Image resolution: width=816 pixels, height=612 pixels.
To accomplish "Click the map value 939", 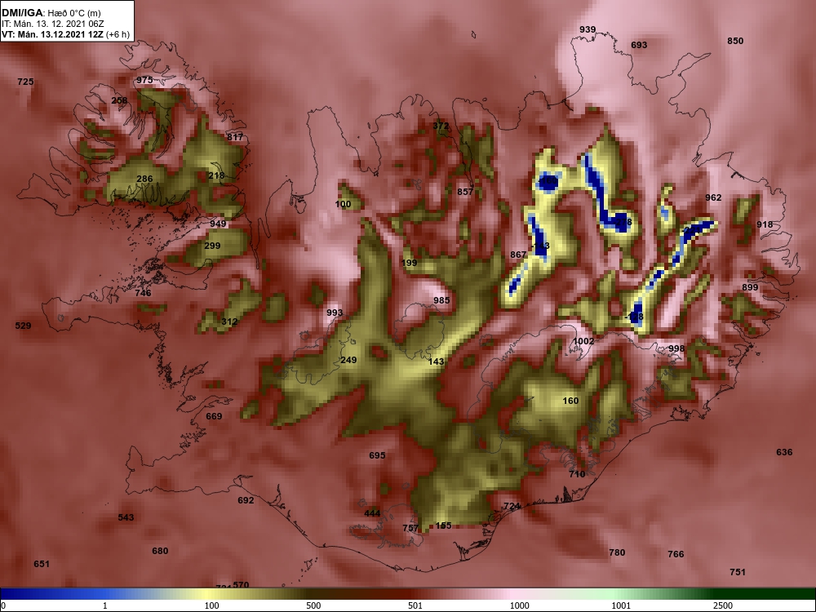I will click(x=588, y=29).
